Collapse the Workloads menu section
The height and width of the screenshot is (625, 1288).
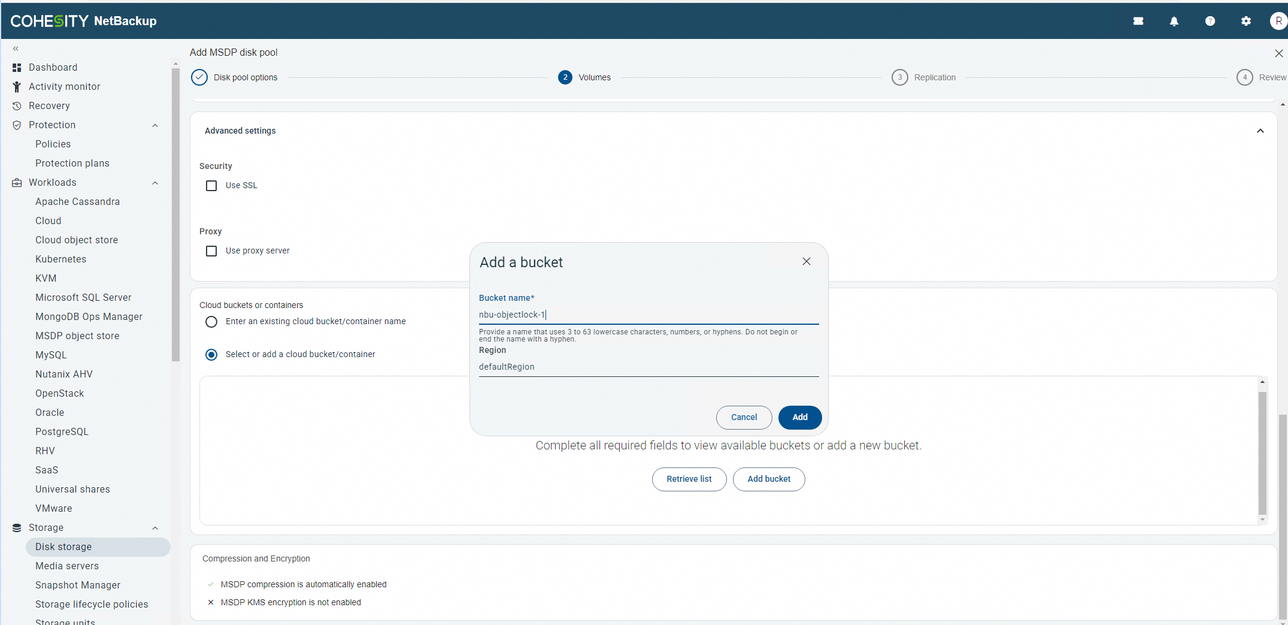(x=155, y=183)
